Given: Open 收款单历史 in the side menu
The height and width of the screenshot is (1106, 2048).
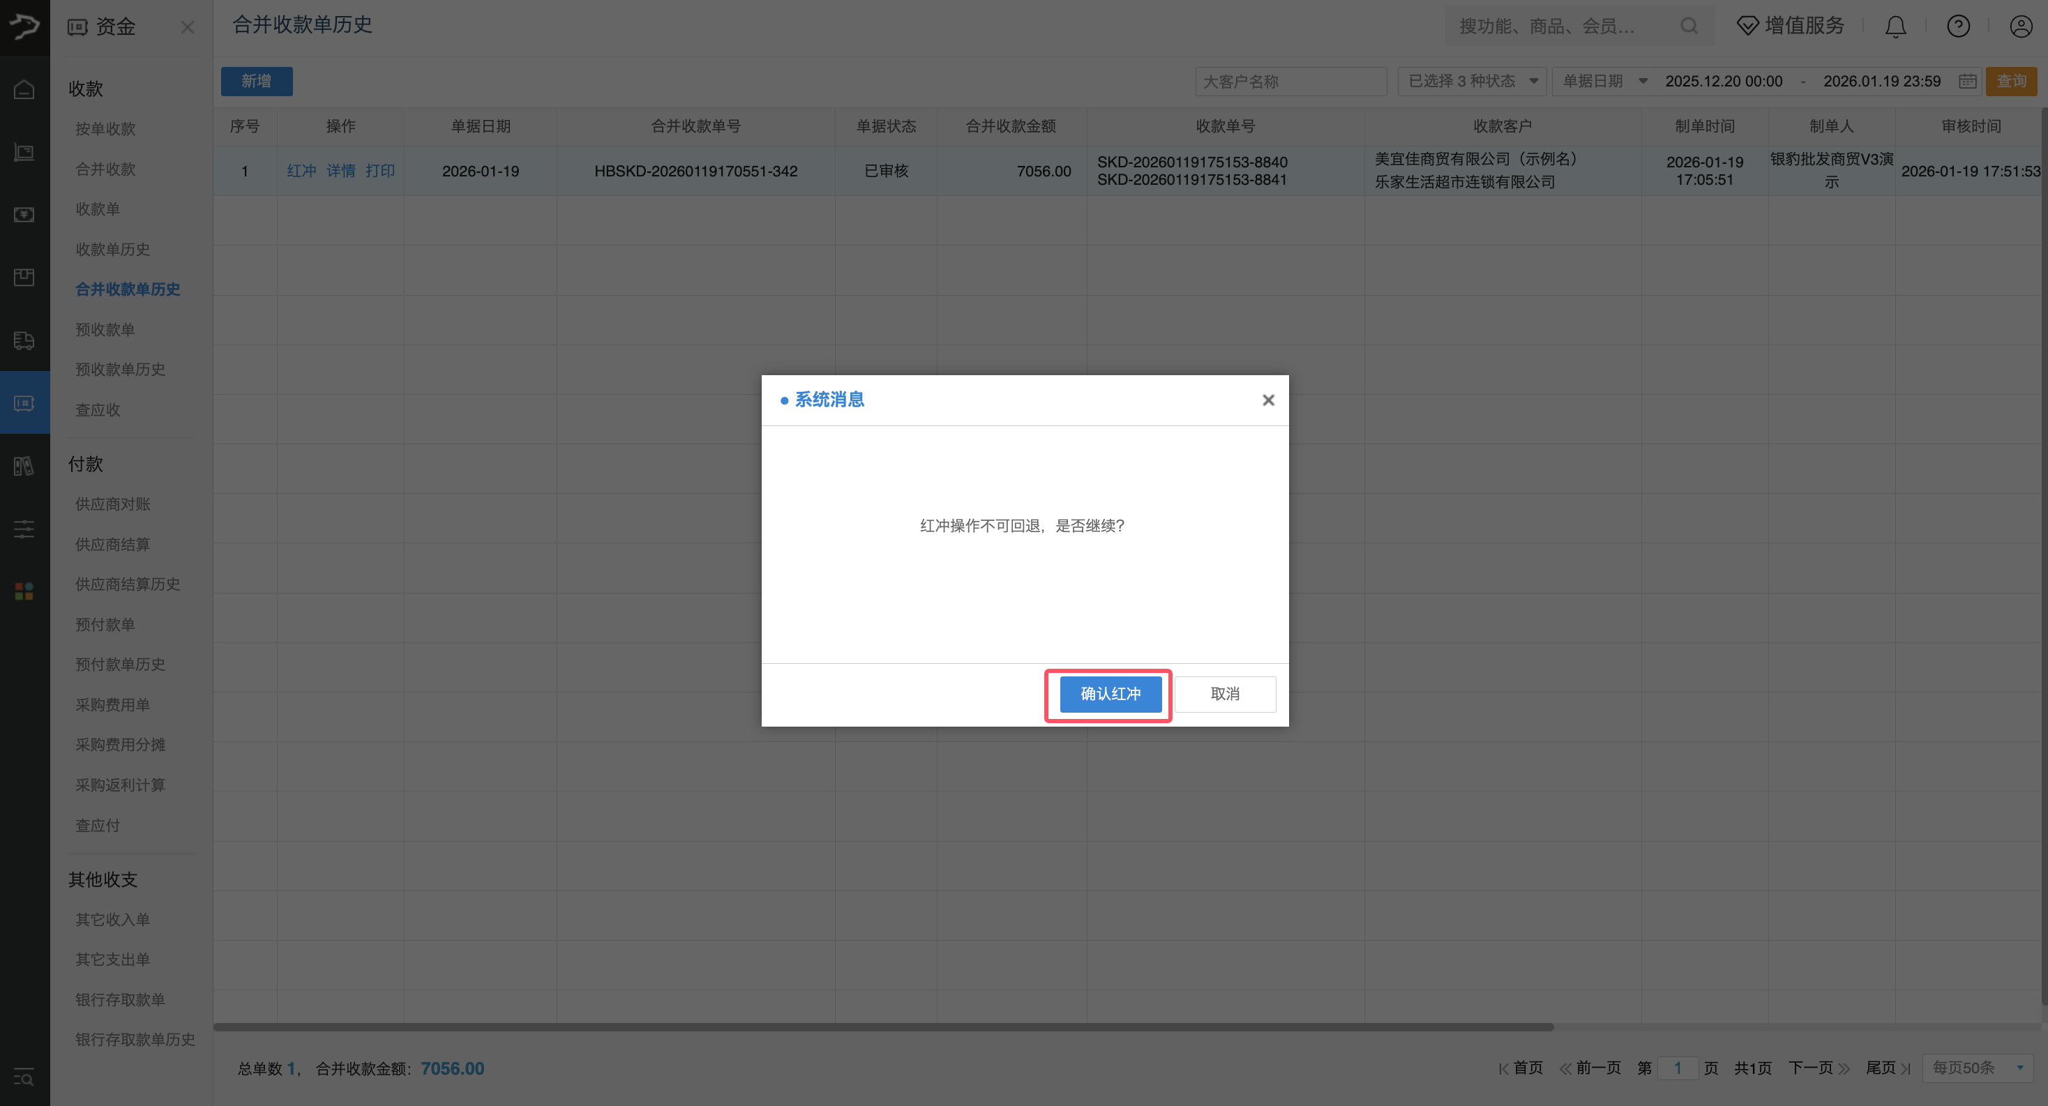Looking at the screenshot, I should [112, 250].
